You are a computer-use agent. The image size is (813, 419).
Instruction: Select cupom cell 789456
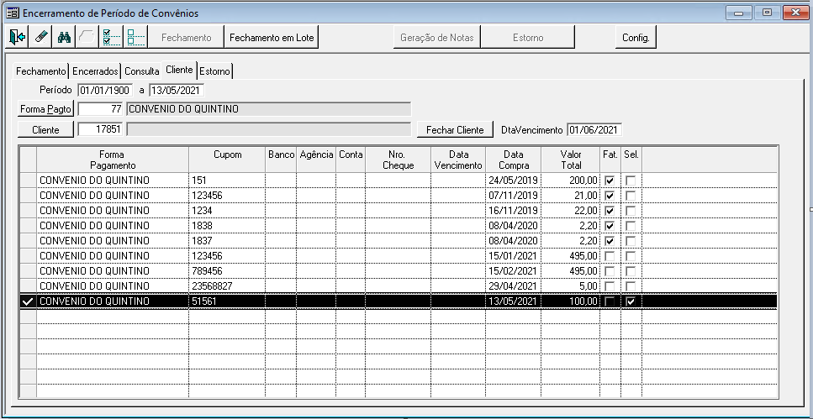[227, 271]
